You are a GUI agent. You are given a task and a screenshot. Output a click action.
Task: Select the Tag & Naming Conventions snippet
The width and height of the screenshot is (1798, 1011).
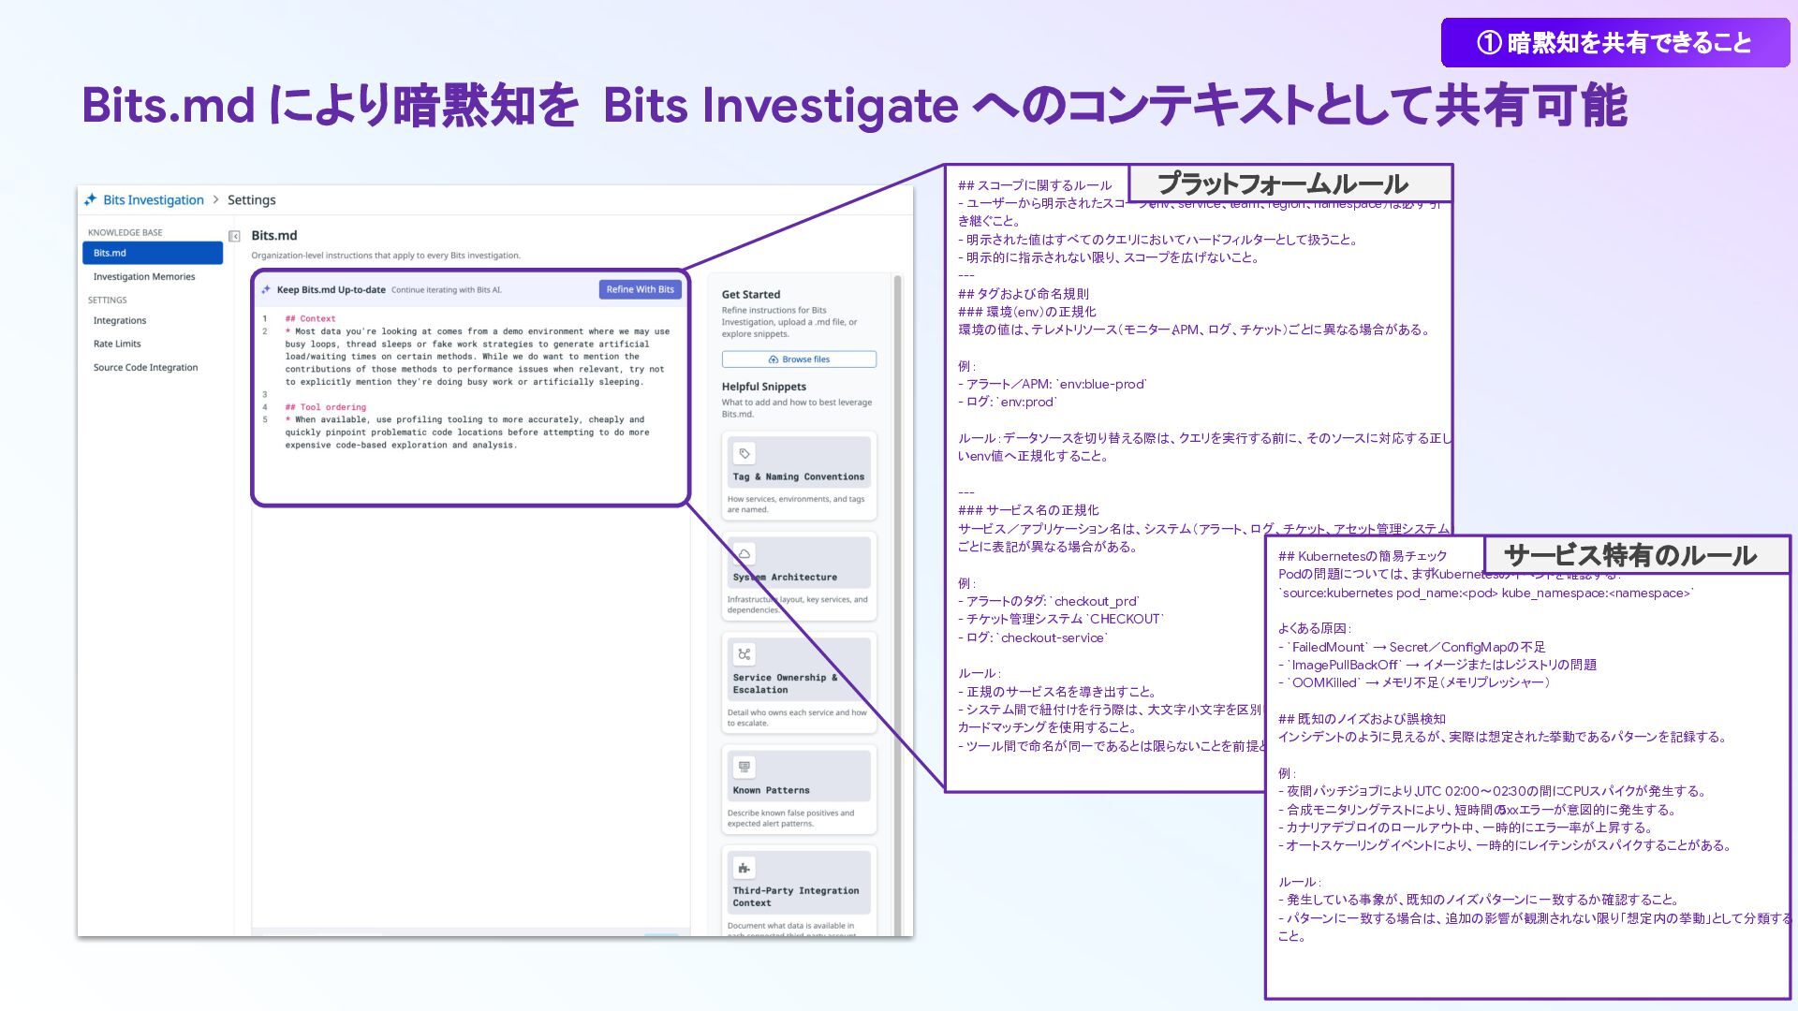coord(799,476)
